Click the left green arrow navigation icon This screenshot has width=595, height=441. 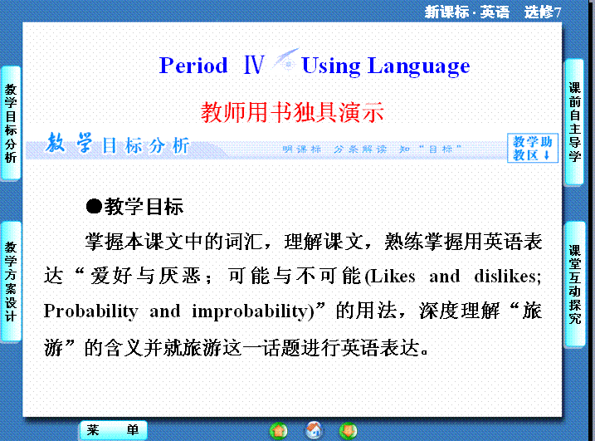tap(279, 430)
